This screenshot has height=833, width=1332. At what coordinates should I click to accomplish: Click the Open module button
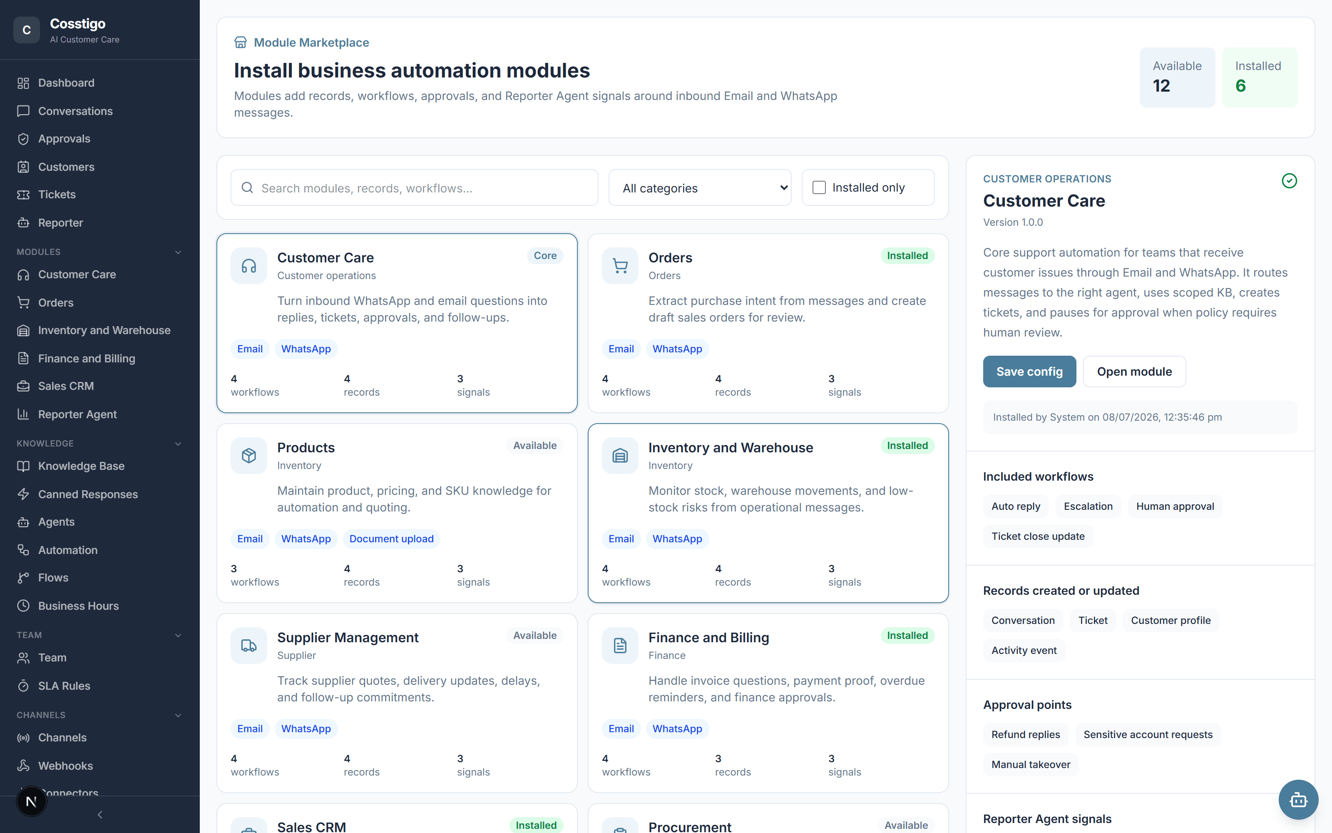coord(1134,372)
